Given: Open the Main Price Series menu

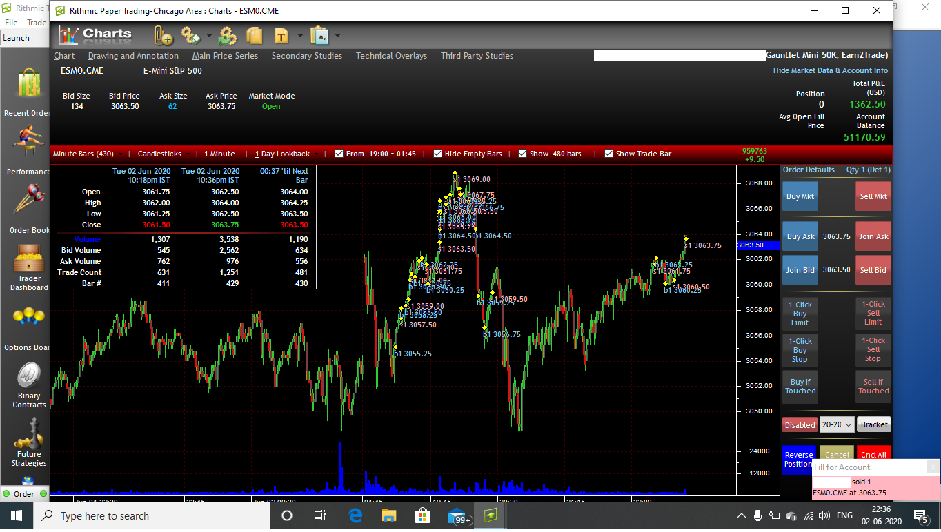Looking at the screenshot, I should [225, 56].
